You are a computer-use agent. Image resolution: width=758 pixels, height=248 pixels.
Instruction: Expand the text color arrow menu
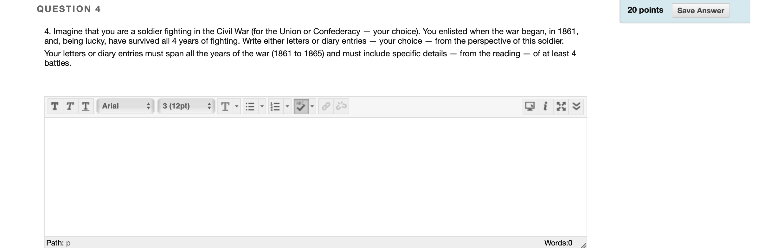(237, 106)
